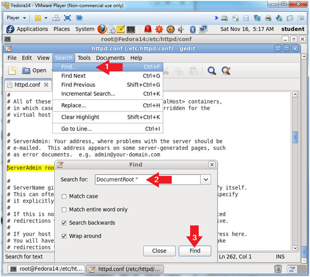Click VMware printer device icon

(268, 18)
